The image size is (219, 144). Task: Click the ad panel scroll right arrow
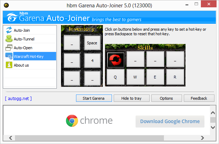click(x=202, y=138)
